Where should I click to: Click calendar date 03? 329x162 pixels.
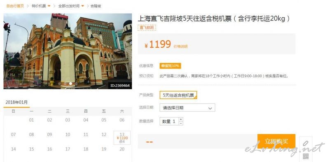68,120
